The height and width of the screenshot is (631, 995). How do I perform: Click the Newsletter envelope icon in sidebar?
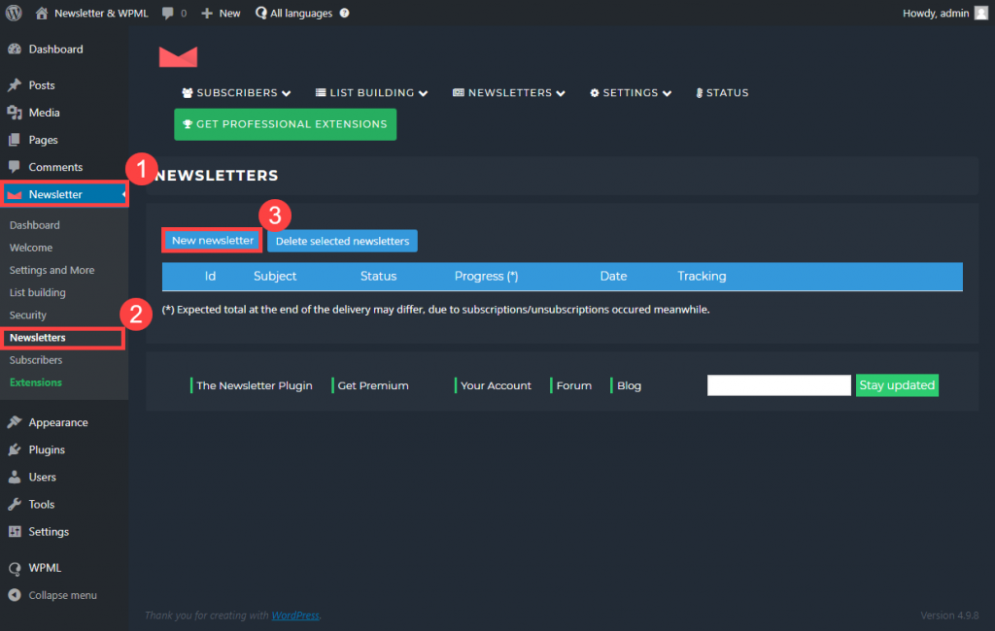tap(15, 195)
